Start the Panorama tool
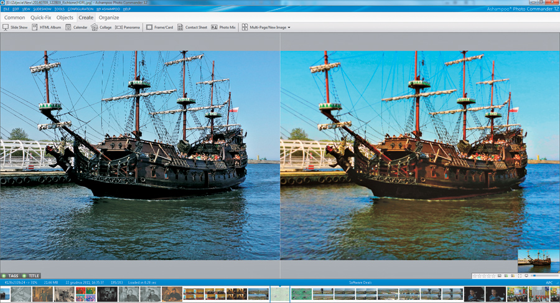The height and width of the screenshot is (303, 560). (x=128, y=27)
